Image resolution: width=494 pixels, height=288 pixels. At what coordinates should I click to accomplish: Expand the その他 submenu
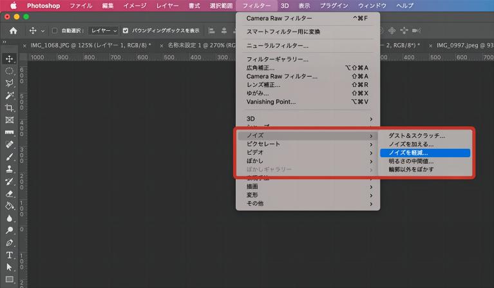coord(308,204)
